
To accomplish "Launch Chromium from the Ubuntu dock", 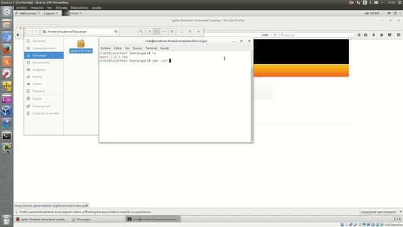I will 7,37.
